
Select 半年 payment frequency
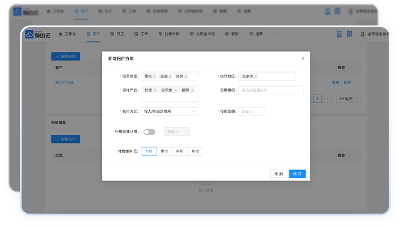[x=180, y=151]
